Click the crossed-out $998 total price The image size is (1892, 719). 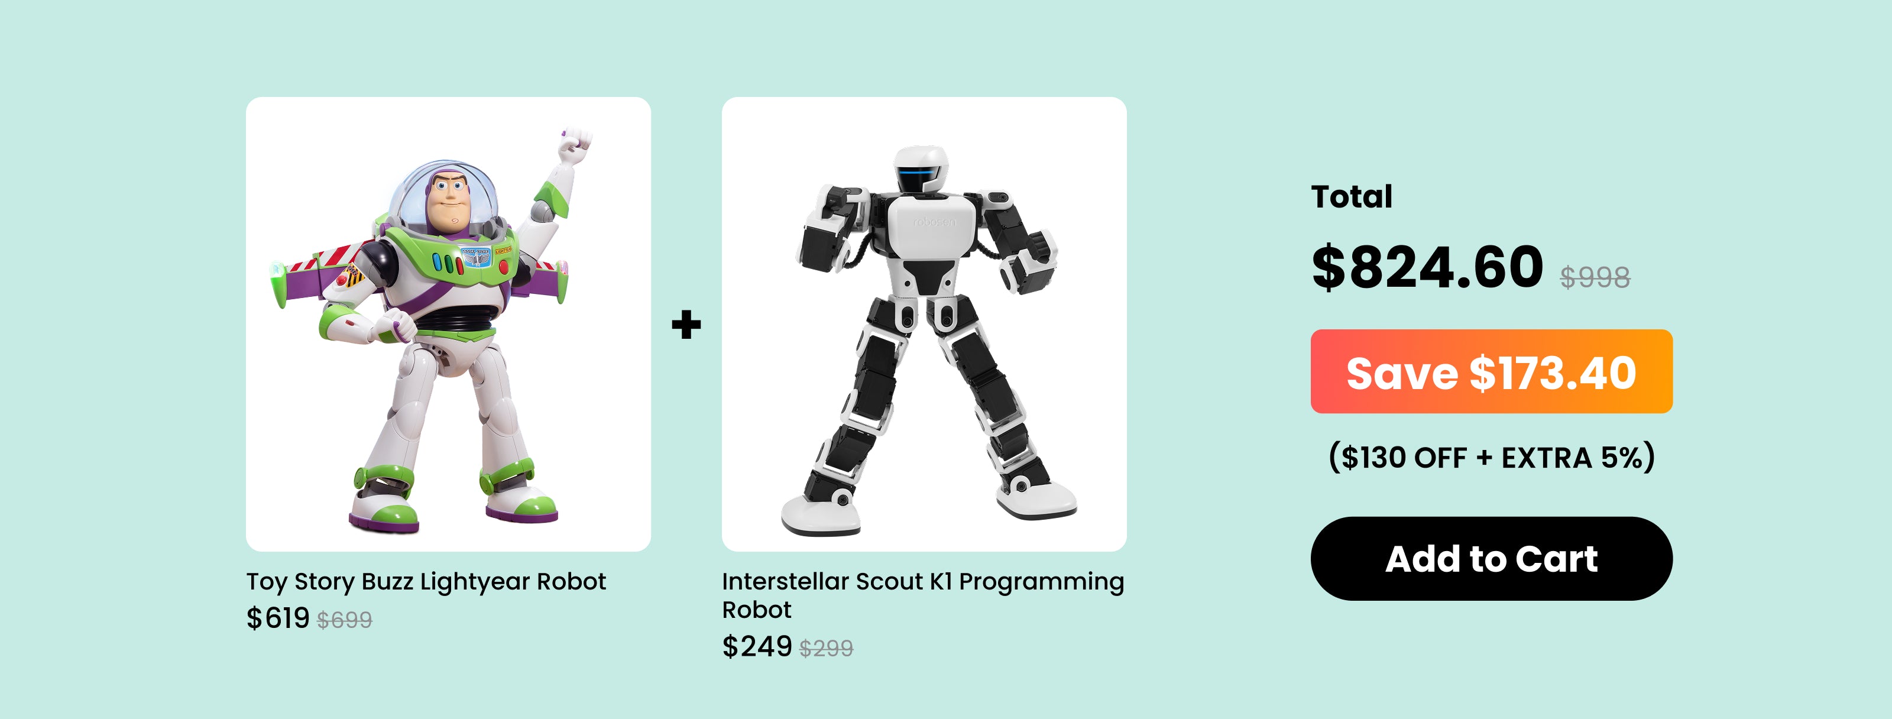1595,278
